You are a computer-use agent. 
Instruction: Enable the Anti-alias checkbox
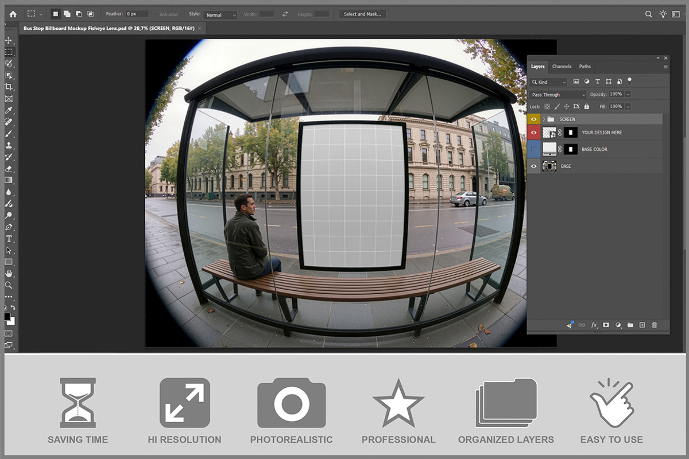point(156,14)
